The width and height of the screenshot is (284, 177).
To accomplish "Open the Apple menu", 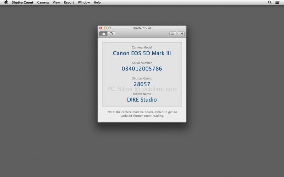I will [x=6, y=2].
